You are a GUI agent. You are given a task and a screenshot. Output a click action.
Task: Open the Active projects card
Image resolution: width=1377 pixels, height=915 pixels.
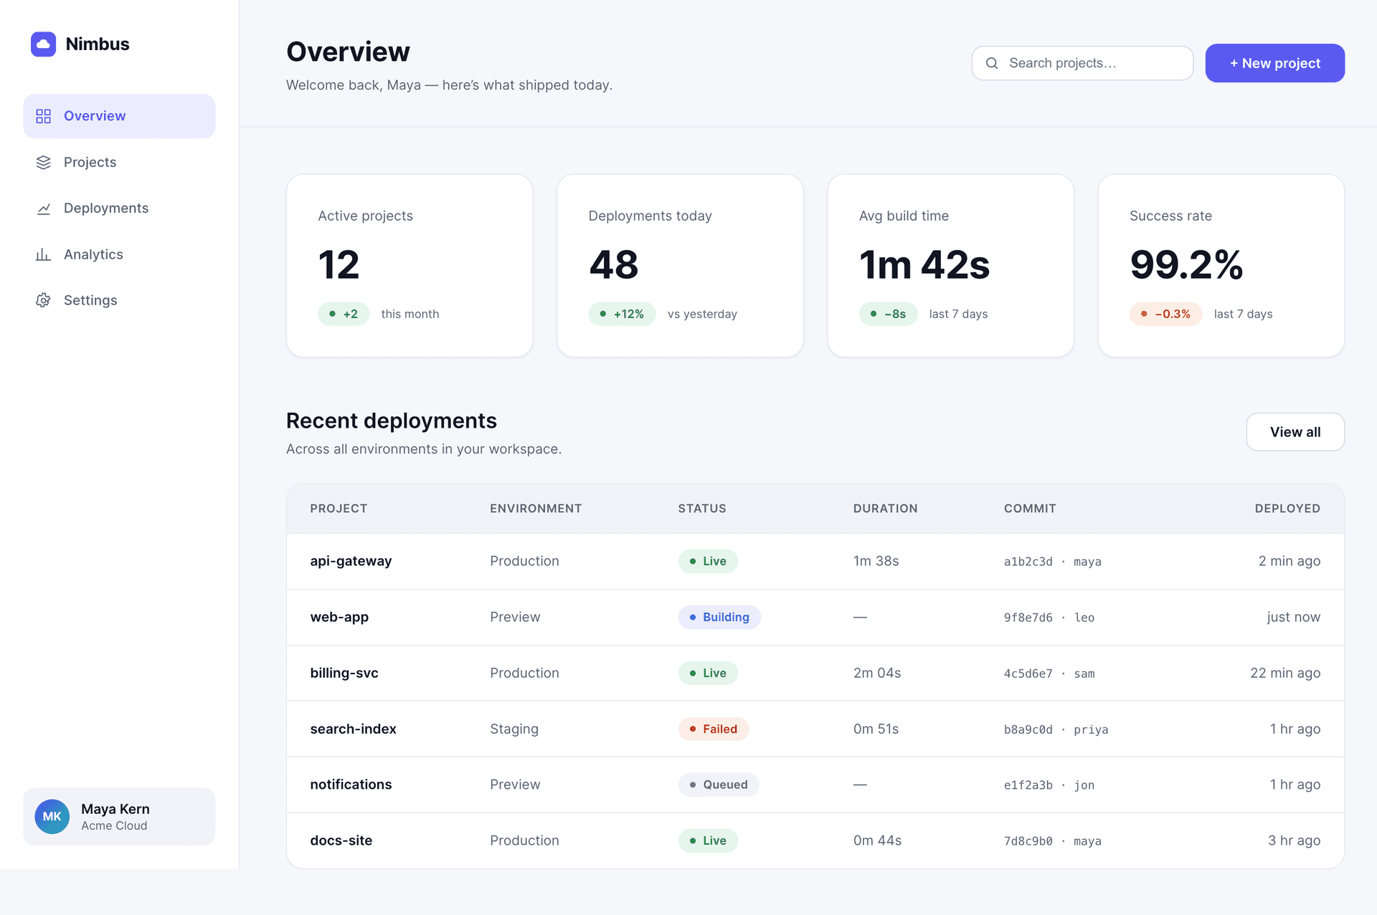click(x=410, y=266)
